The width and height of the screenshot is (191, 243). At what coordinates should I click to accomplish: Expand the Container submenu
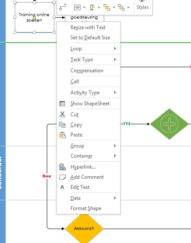click(x=89, y=156)
